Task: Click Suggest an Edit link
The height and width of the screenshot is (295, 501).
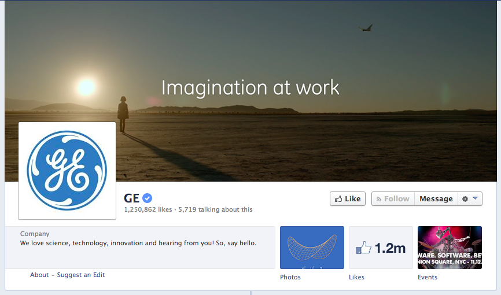Action: 81,275
